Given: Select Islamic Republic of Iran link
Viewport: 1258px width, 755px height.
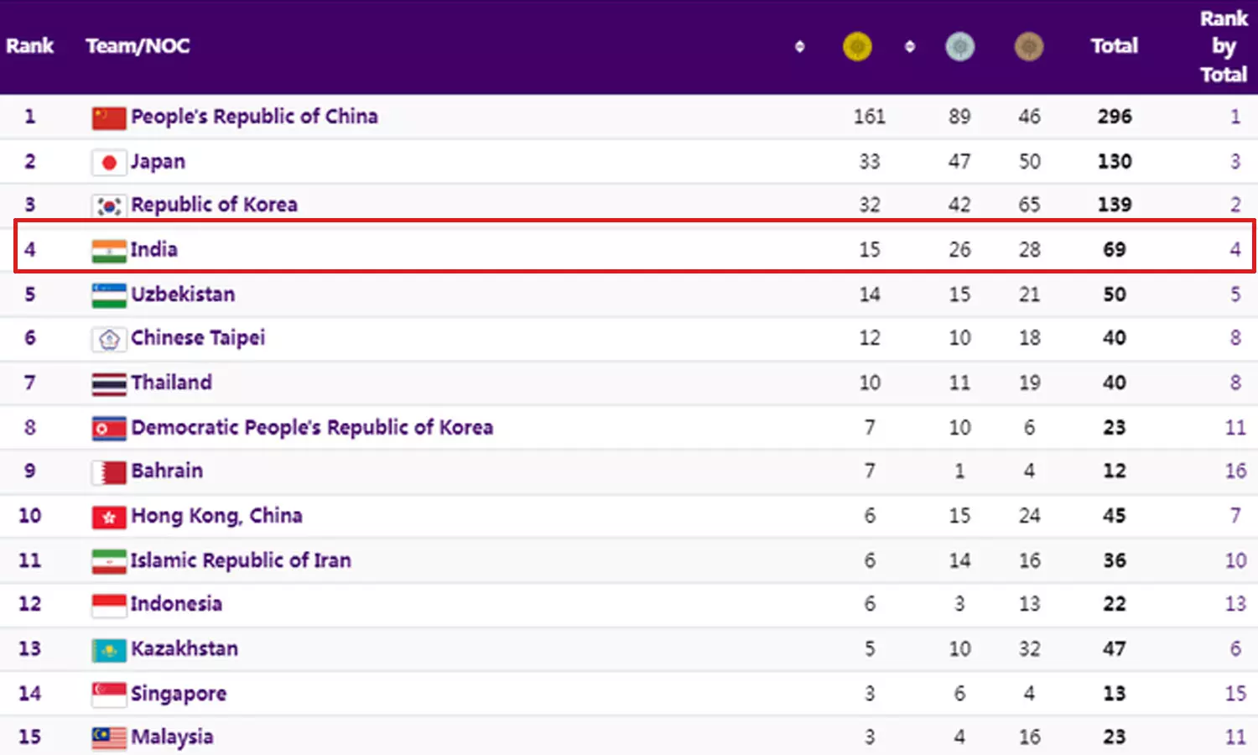Looking at the screenshot, I should 241,560.
